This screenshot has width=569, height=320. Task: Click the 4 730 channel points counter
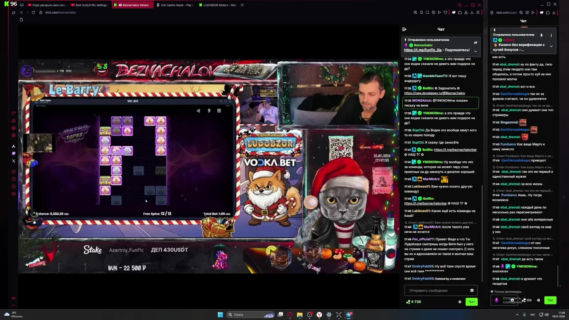click(414, 302)
